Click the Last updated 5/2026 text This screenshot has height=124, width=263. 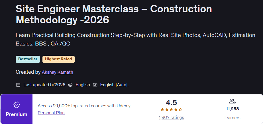(44, 85)
